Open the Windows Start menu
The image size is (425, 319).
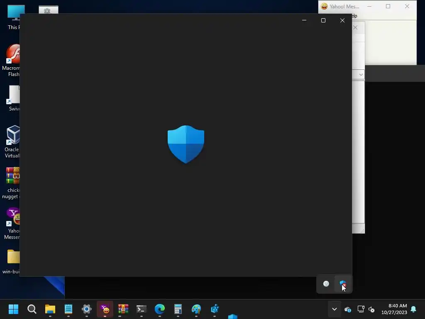click(13, 309)
